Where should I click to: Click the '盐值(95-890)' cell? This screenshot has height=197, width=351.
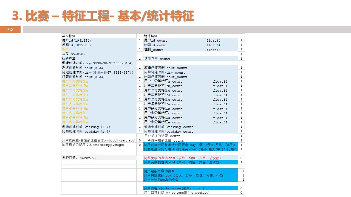tap(99, 54)
